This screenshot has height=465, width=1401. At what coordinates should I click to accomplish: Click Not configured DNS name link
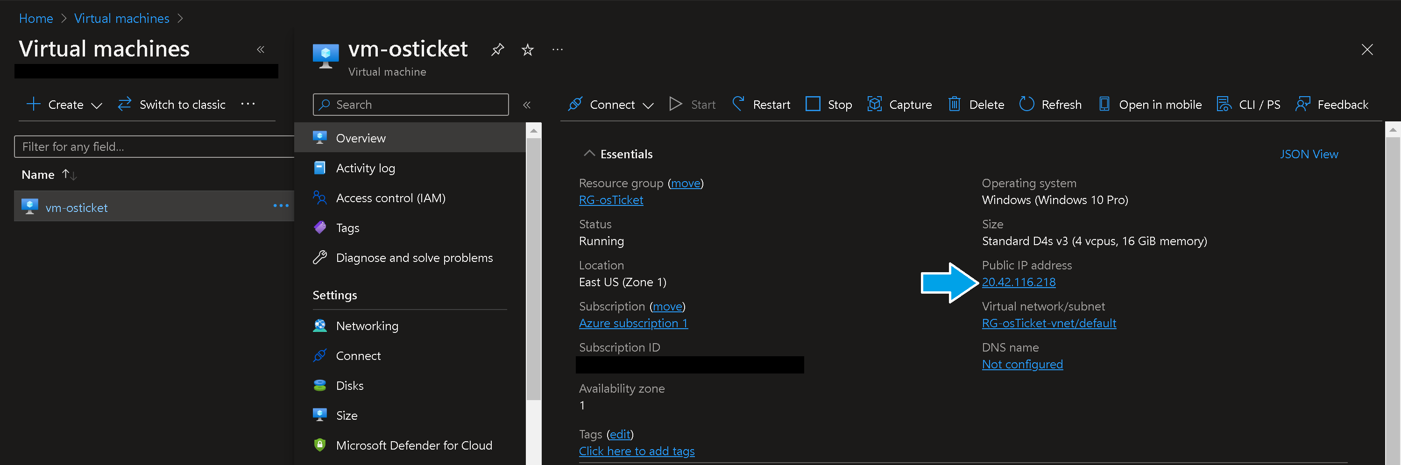1022,364
